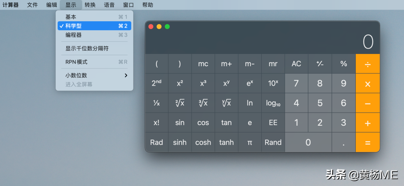This screenshot has width=404, height=186.
Task: Open the 编辑 menu
Action: point(52,5)
